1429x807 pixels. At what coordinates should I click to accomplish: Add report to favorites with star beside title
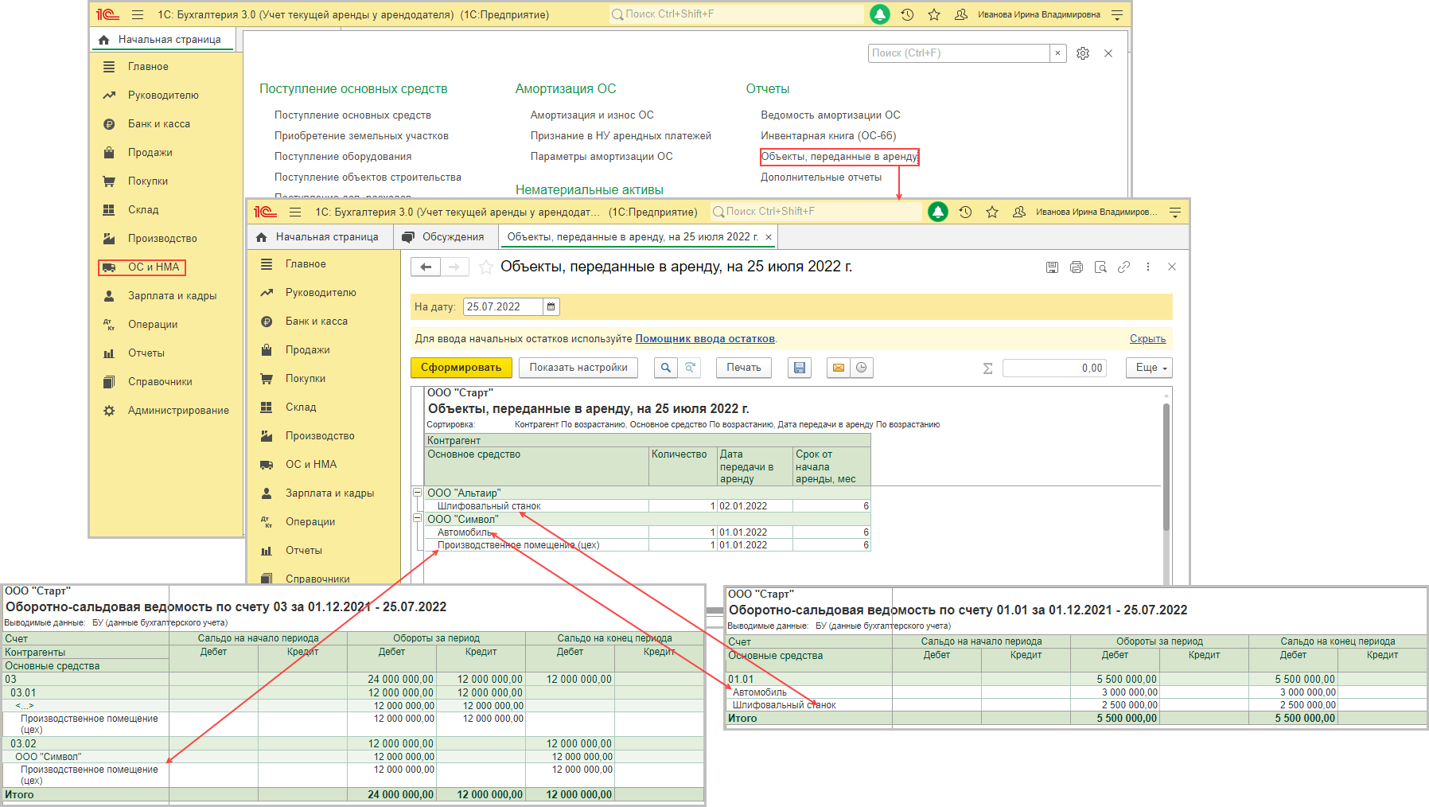[x=485, y=267]
